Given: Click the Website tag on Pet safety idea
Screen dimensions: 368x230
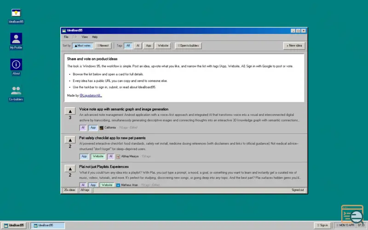Looking at the screenshot, I should point(98,156).
